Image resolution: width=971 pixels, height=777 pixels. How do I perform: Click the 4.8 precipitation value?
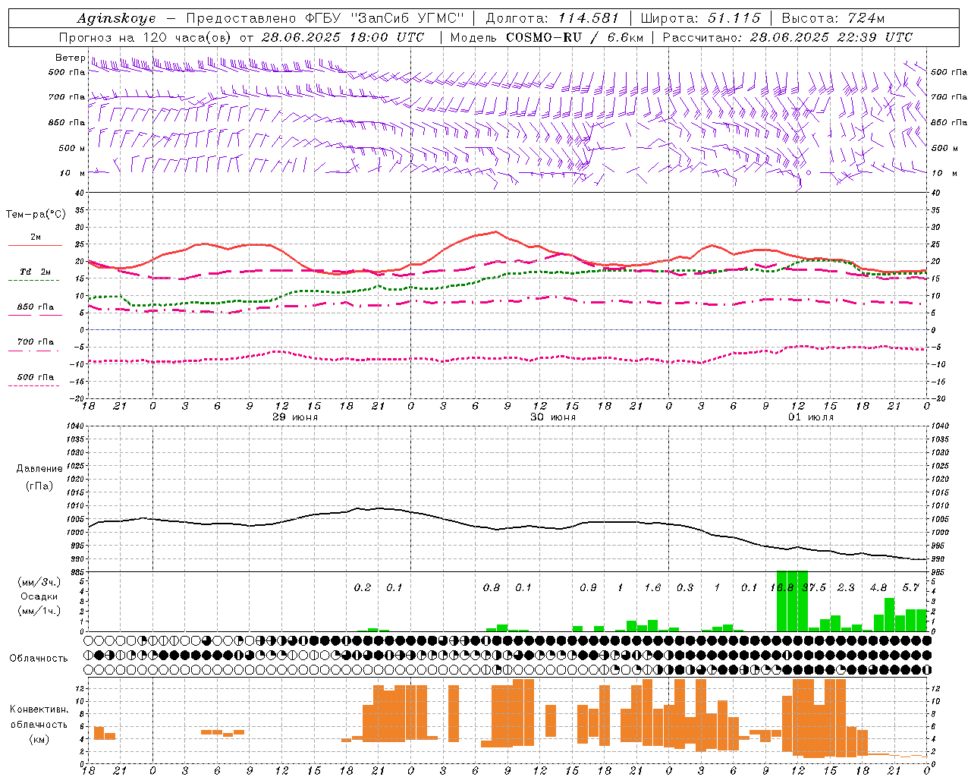[878, 587]
